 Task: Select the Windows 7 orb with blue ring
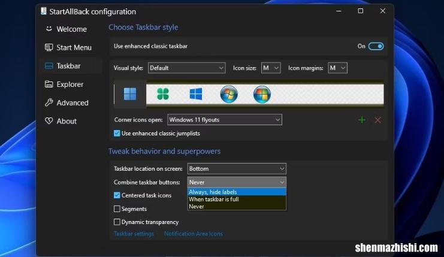(229, 94)
